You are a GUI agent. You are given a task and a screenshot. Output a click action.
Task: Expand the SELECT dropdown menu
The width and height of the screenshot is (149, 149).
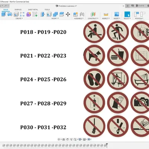click(127, 19)
